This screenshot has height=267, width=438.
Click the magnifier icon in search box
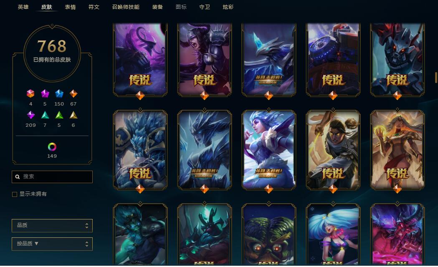click(17, 177)
